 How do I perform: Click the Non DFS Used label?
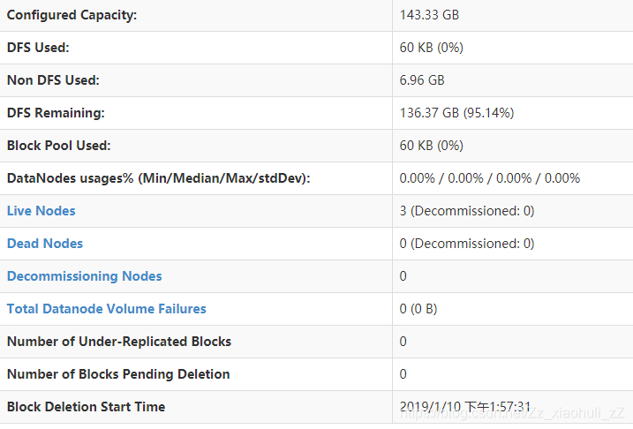tap(53, 80)
